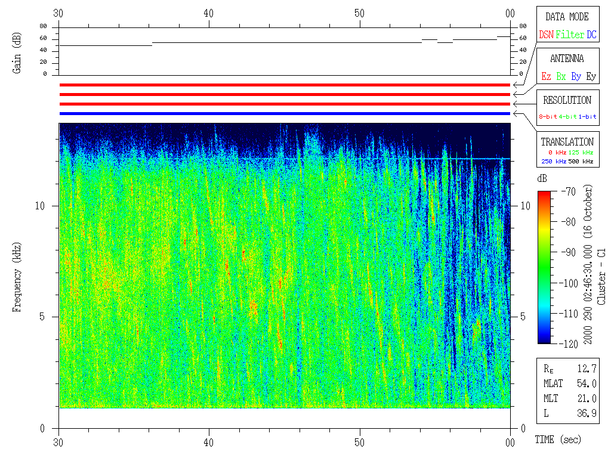
Task: Click the TRANSLATION legend title
Action: 567,142
